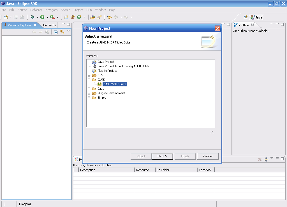This screenshot has height=207, width=287.
Task: Click the Description column header
Action: pyautogui.click(x=107, y=170)
